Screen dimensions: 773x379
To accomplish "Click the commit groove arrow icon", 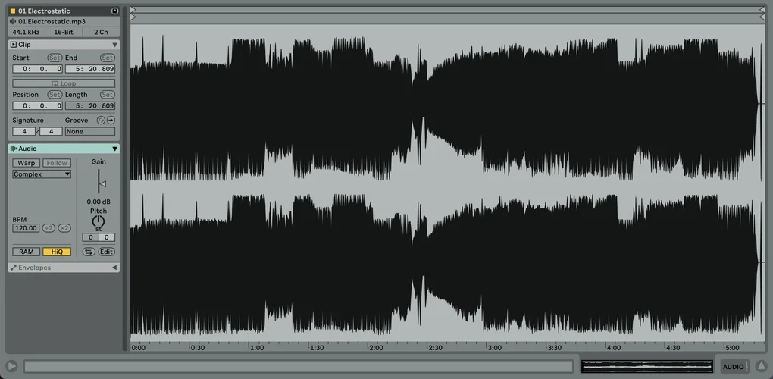I will (111, 121).
